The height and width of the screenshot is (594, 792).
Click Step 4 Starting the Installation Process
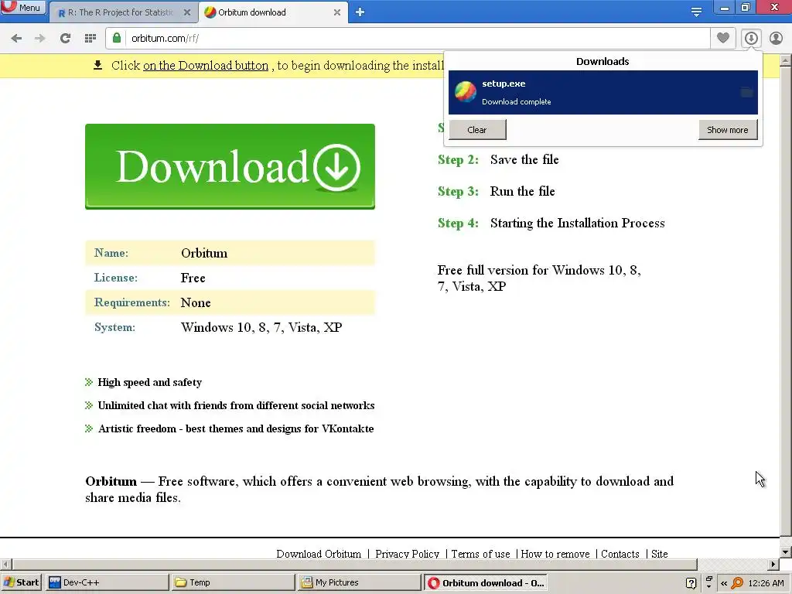click(551, 224)
